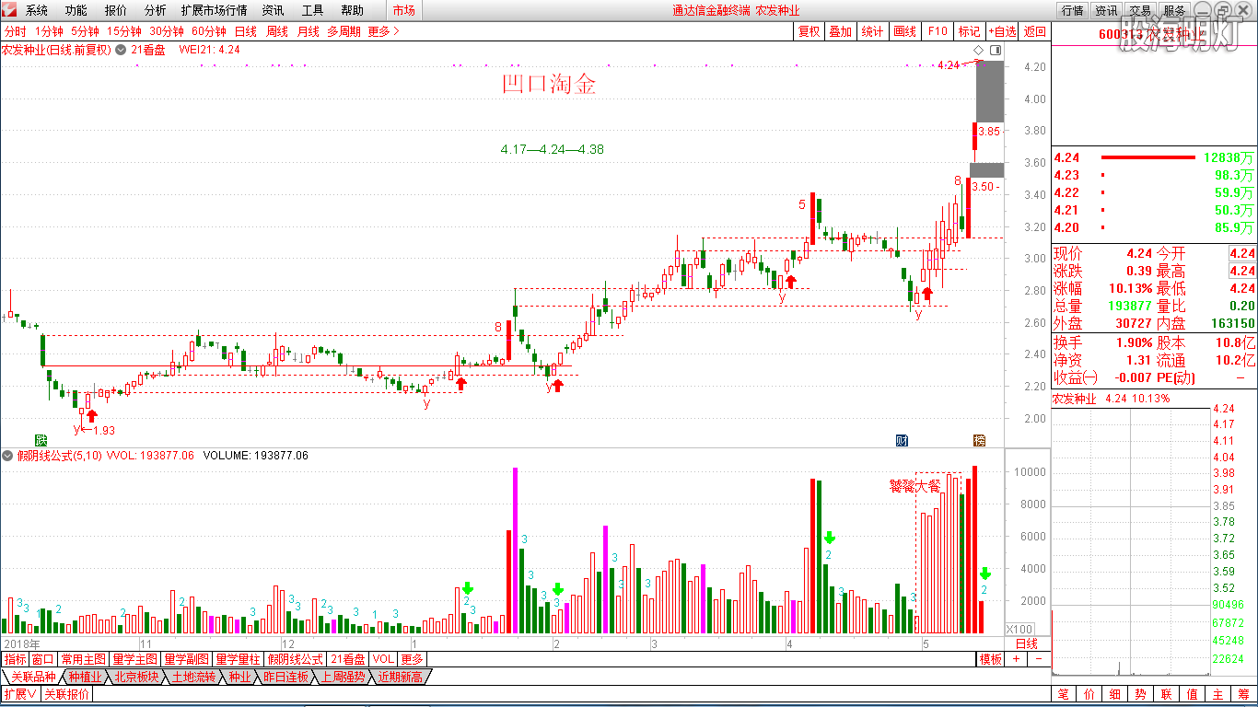Switch to 分时 intraday view
The image size is (1258, 707).
pyautogui.click(x=16, y=31)
